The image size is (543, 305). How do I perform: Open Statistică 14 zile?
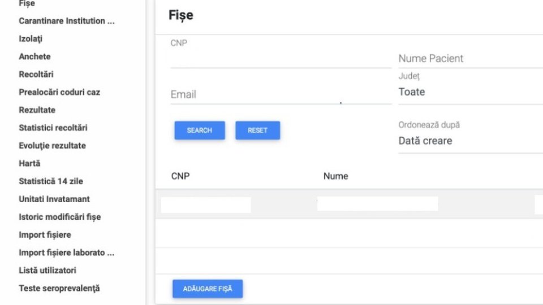(51, 181)
